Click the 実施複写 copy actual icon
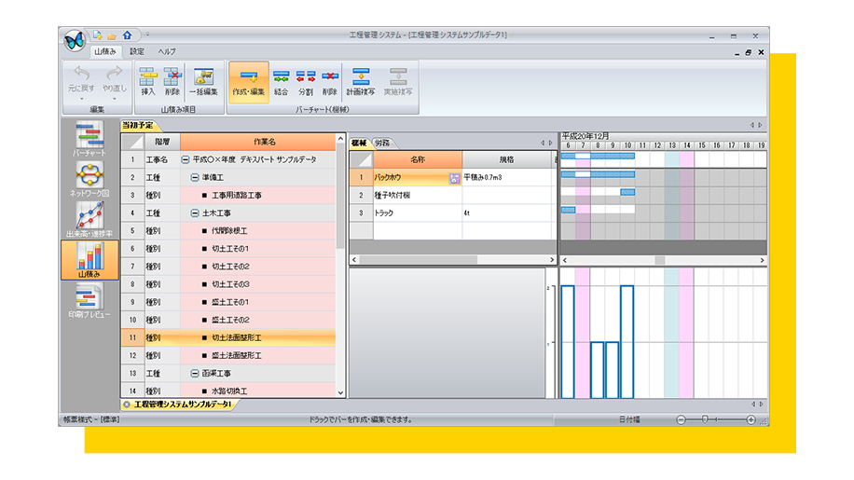This screenshot has width=854, height=480. point(397,82)
